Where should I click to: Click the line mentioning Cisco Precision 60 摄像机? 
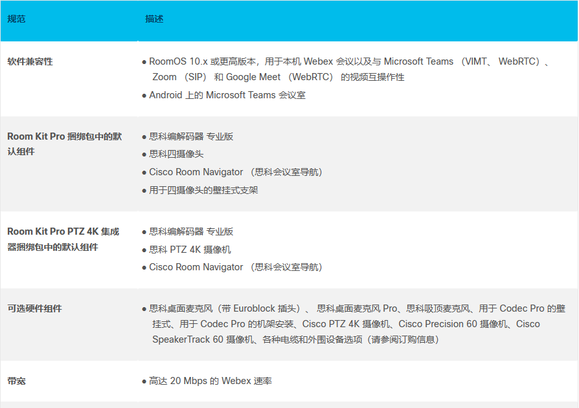tap(346, 324)
